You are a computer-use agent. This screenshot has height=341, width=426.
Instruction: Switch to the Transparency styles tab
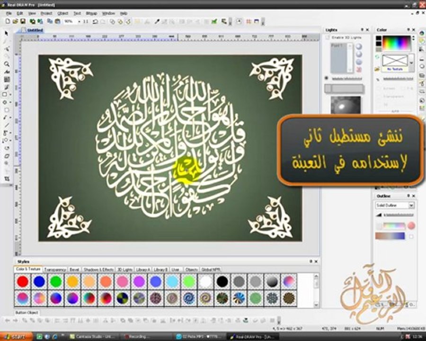[x=55, y=269]
